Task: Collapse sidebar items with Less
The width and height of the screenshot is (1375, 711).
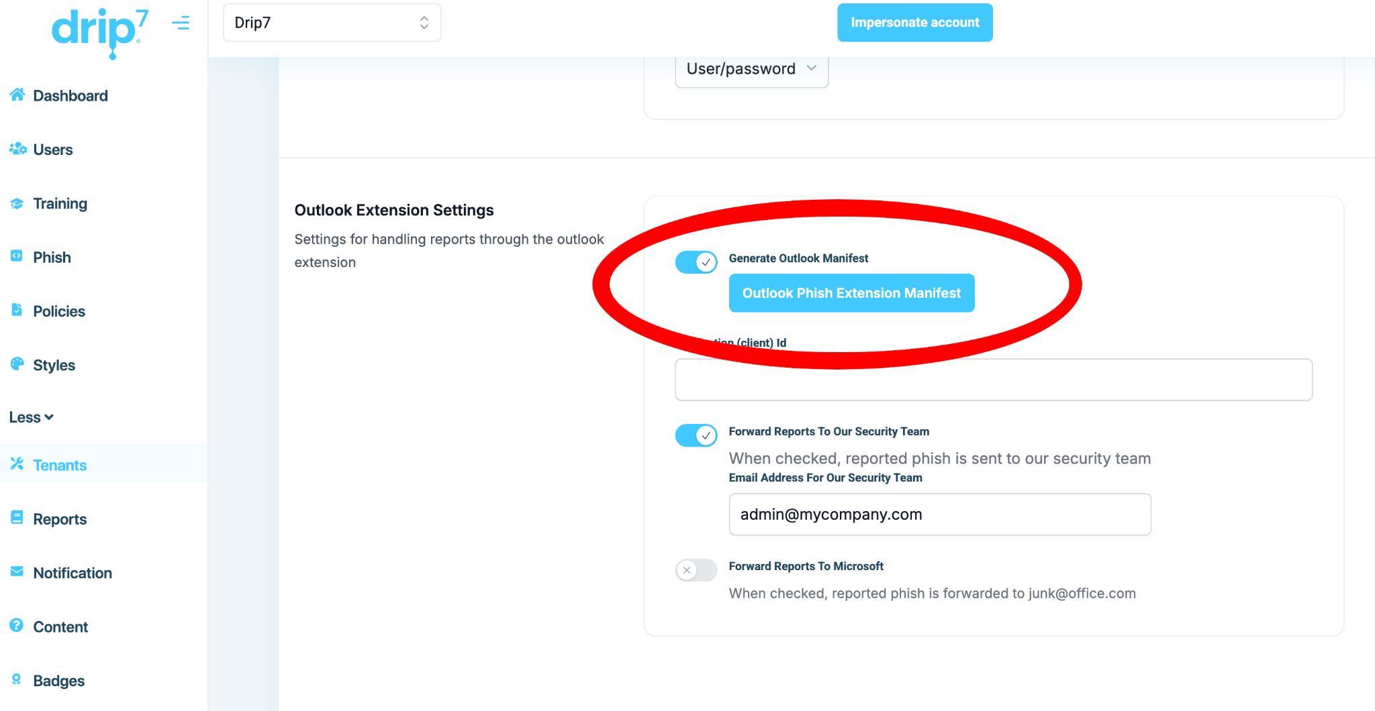Action: (32, 417)
